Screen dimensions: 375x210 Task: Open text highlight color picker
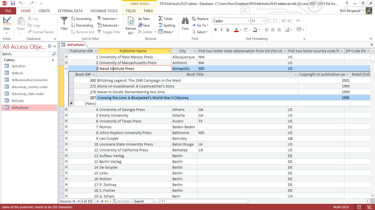coord(250,30)
